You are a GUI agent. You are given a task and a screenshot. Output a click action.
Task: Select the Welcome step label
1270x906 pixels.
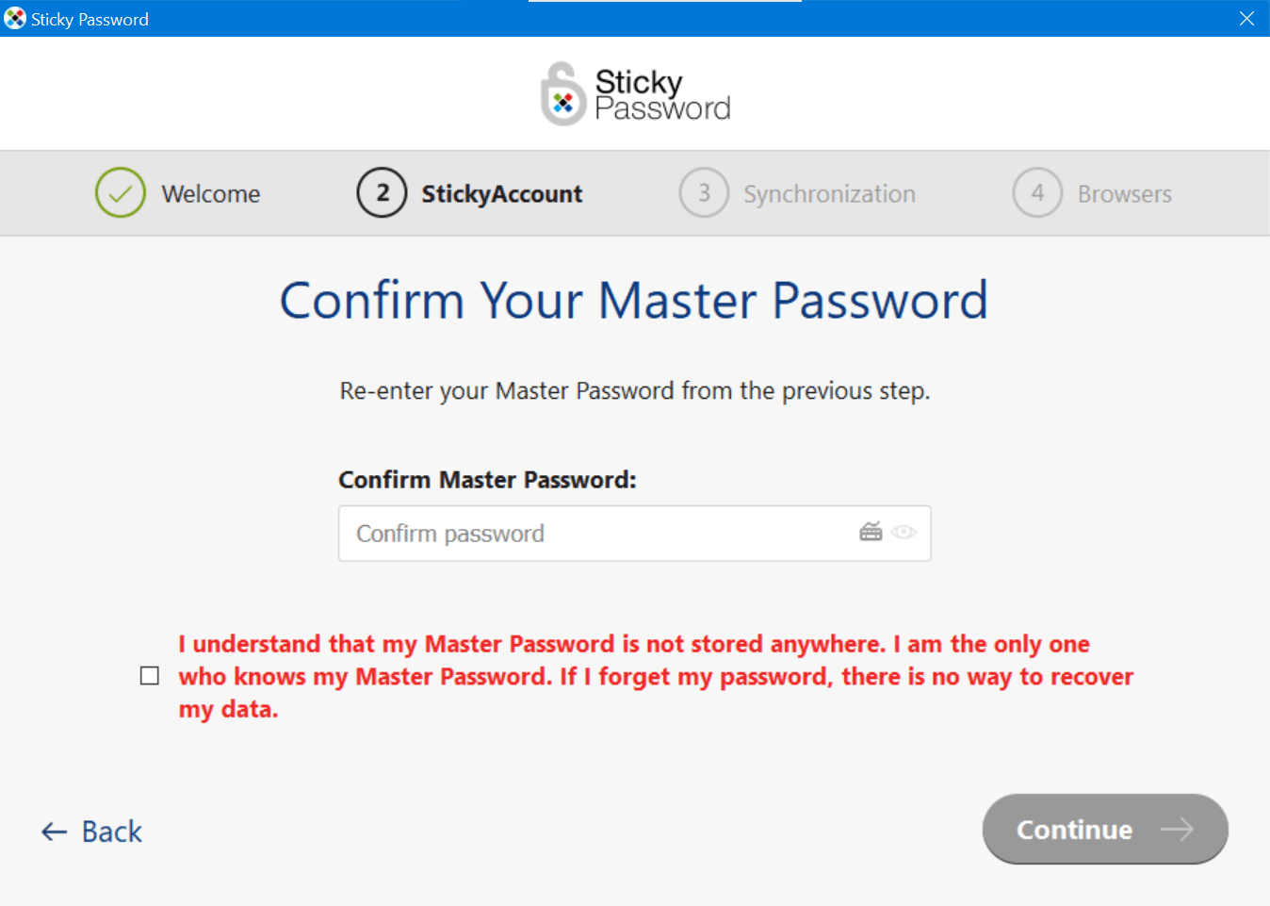pos(211,194)
